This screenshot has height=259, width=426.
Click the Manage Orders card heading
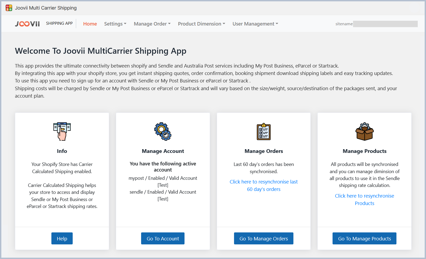(264, 151)
